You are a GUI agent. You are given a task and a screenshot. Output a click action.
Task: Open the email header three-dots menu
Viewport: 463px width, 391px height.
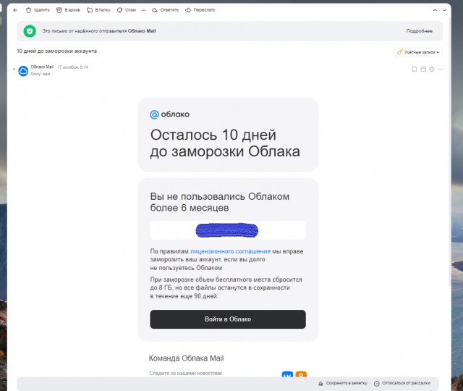[441, 70]
